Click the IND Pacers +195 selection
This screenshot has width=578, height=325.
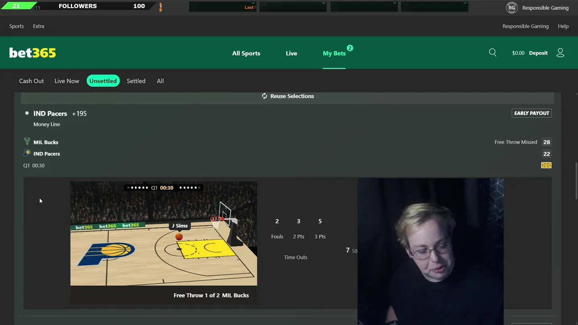(x=60, y=113)
